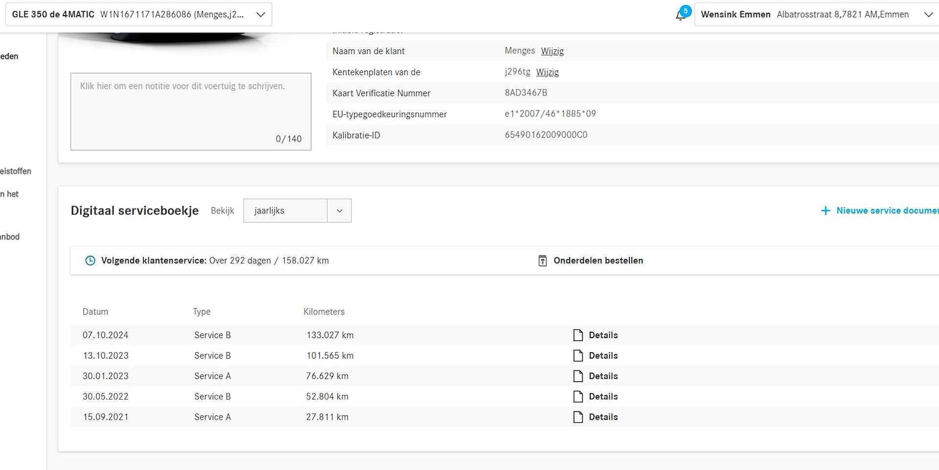
Task: Click the Onderdelen bestellen button
Action: click(598, 260)
